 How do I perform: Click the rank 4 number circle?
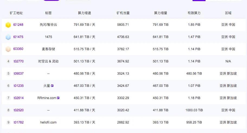(x=8, y=61)
